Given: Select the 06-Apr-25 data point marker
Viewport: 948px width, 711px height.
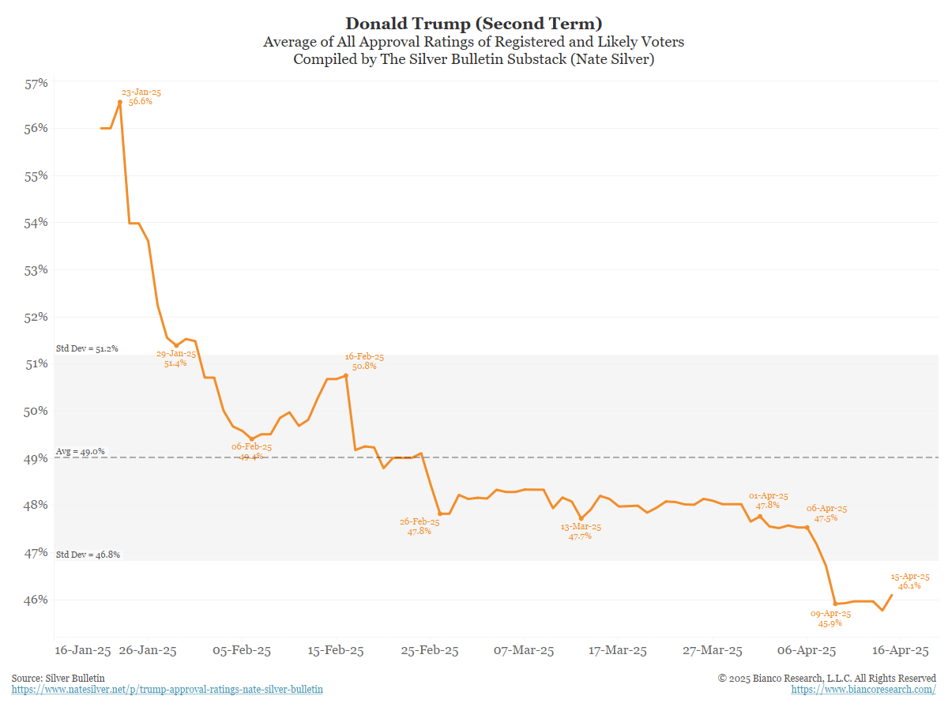Looking at the screenshot, I should 807,528.
